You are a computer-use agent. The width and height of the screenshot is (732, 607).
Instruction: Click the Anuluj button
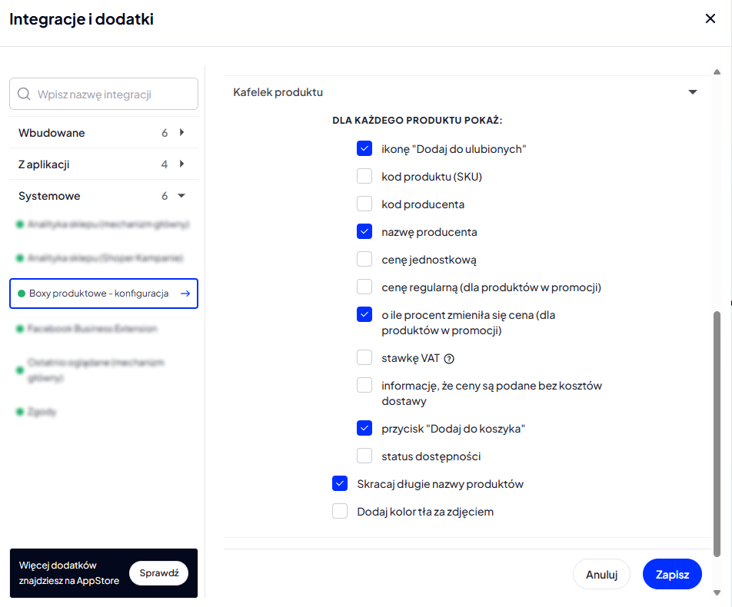point(602,574)
